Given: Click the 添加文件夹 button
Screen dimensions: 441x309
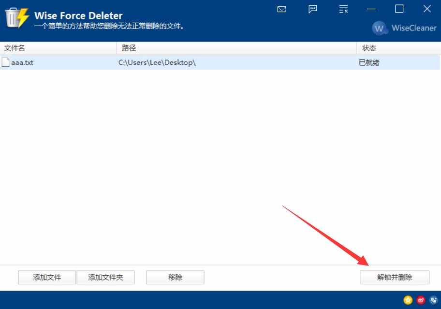Looking at the screenshot, I should pyautogui.click(x=106, y=278).
